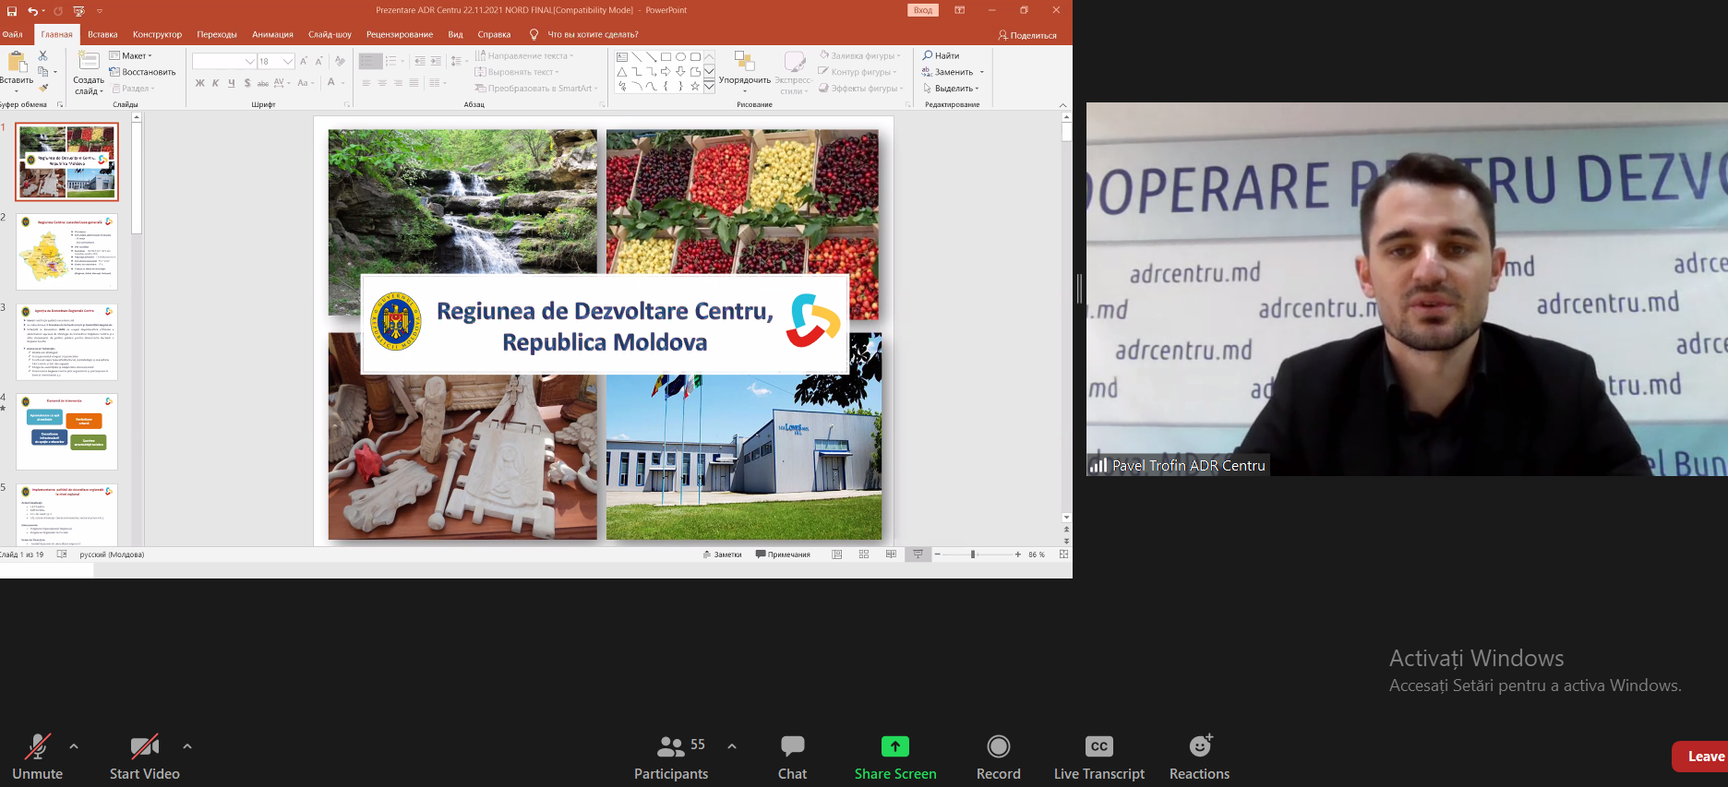Open the slide sorter view
The width and height of the screenshot is (1728, 787).
(864, 554)
